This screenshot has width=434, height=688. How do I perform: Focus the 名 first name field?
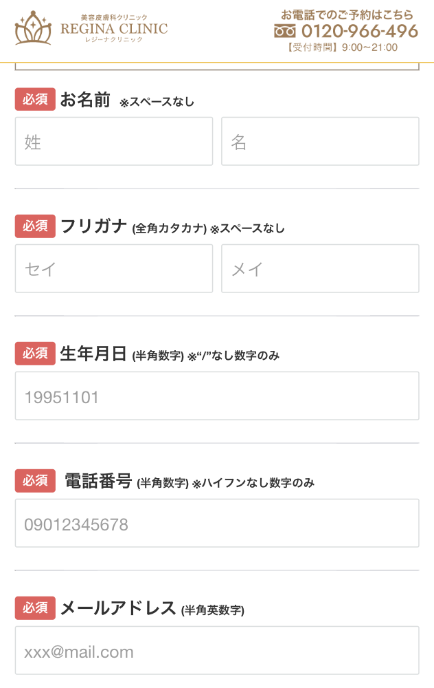(320, 141)
